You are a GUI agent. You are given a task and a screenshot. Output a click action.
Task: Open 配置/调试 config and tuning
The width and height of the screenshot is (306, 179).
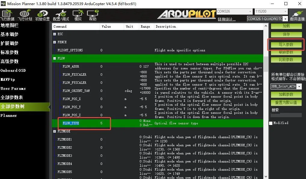pos(61,15)
